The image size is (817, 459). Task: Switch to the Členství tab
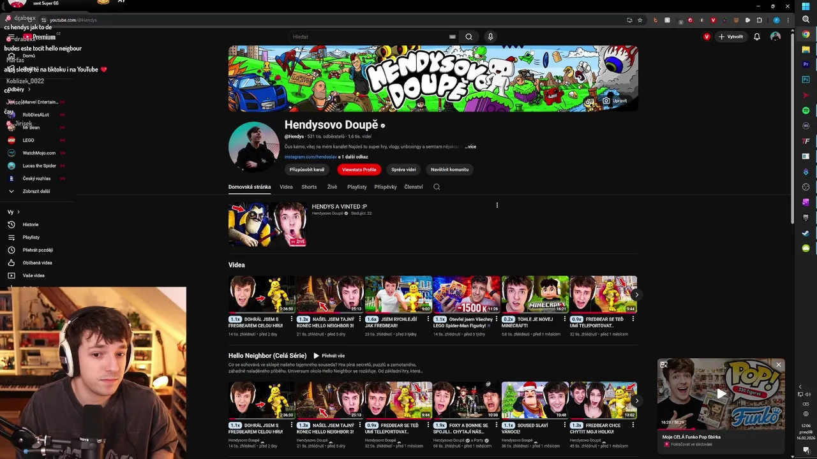tap(414, 187)
